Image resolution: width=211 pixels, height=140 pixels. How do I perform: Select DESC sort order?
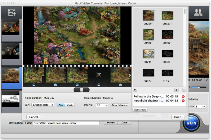click(70, 105)
